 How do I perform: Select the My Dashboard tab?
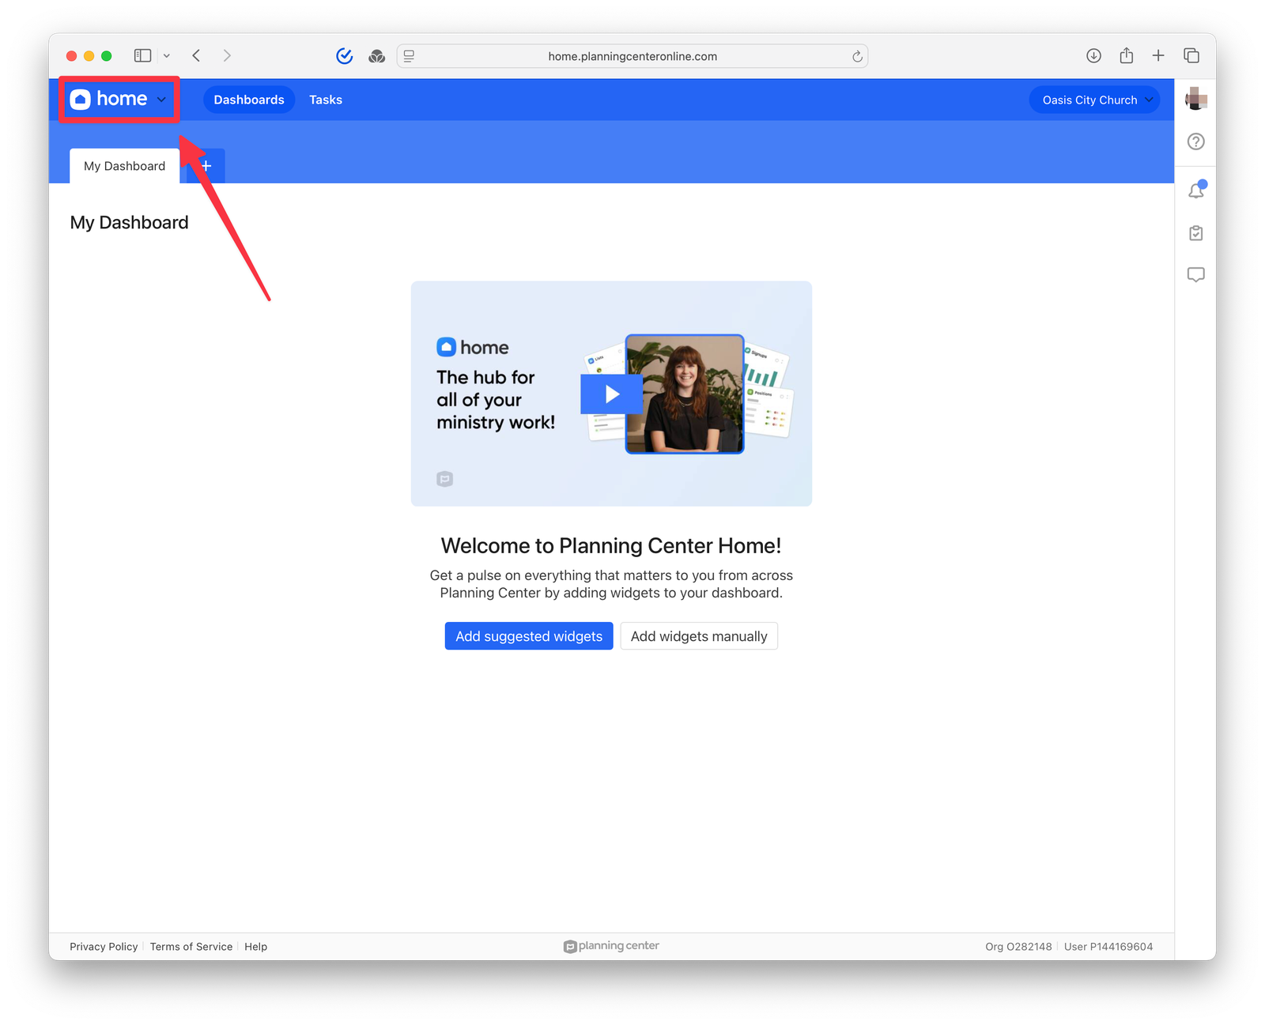coord(124,166)
